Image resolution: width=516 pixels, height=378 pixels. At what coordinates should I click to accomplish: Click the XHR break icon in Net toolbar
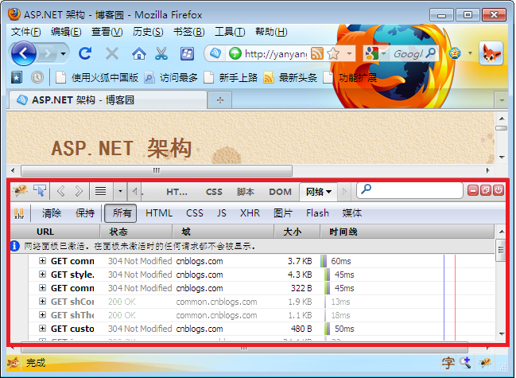(18, 213)
